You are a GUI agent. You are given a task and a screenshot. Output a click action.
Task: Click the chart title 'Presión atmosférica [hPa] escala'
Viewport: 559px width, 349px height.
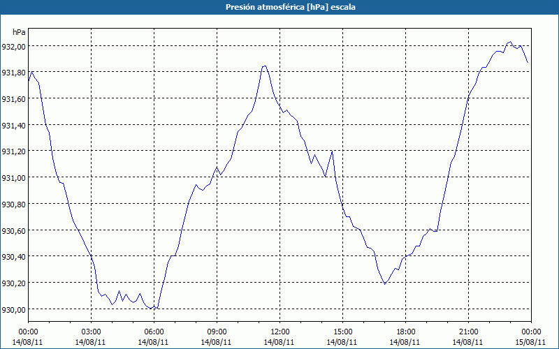pyautogui.click(x=290, y=7)
